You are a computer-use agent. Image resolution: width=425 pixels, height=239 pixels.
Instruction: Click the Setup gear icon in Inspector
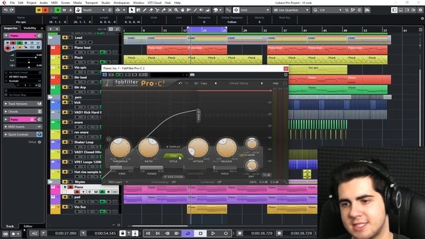pyautogui.click(x=40, y=142)
